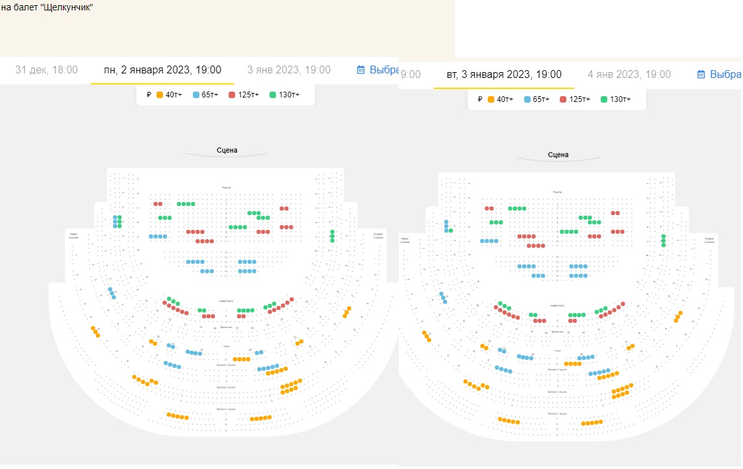Select пн, 2 января 2023, 19:00 tab
The height and width of the screenshot is (469, 743).
(162, 70)
